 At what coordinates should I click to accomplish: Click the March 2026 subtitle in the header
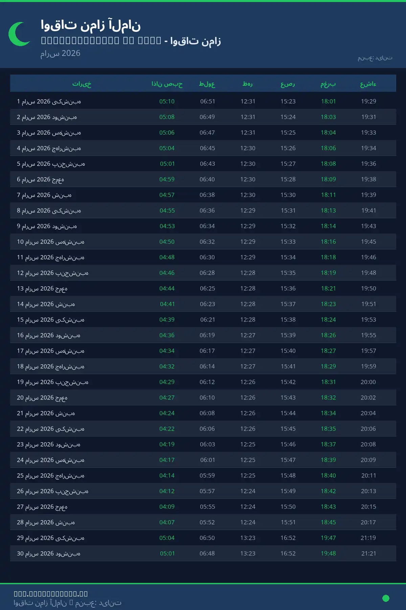[61, 53]
